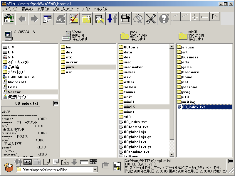Click the folder with diagonal arrow icon
235x176 pixels.
tap(65, 162)
